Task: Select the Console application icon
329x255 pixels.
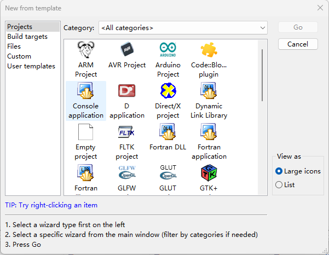Action: [85, 91]
